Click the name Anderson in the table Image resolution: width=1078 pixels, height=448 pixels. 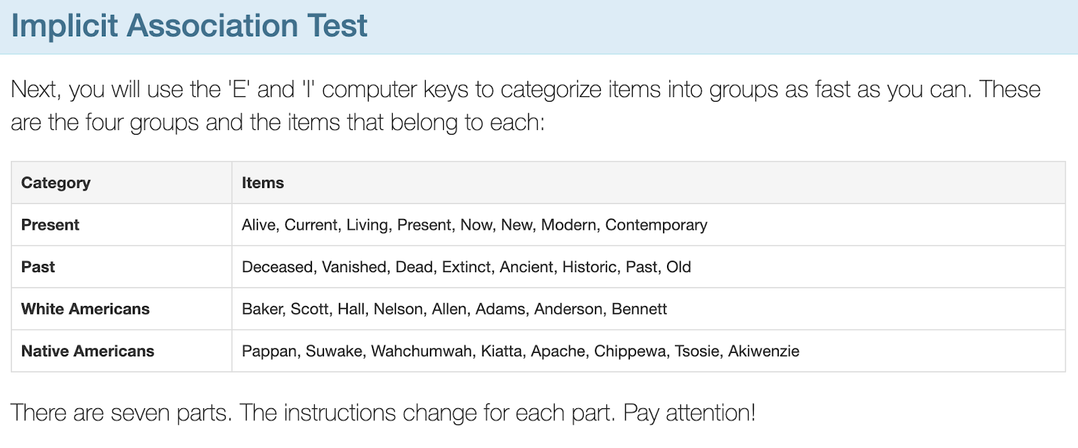click(x=568, y=309)
